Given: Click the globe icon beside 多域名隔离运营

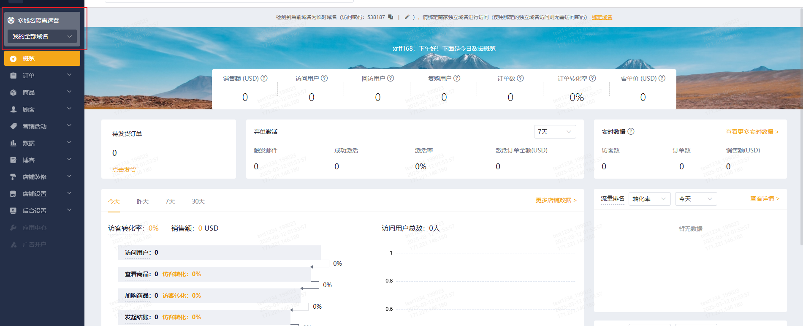Looking at the screenshot, I should click(11, 20).
